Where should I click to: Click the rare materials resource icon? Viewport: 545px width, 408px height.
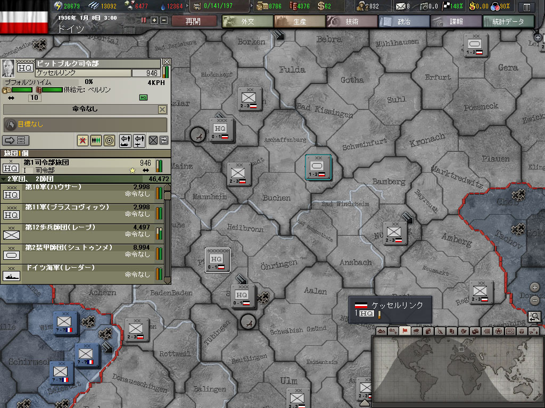click(x=129, y=5)
